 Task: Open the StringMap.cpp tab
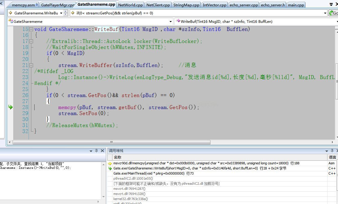click(x=186, y=5)
